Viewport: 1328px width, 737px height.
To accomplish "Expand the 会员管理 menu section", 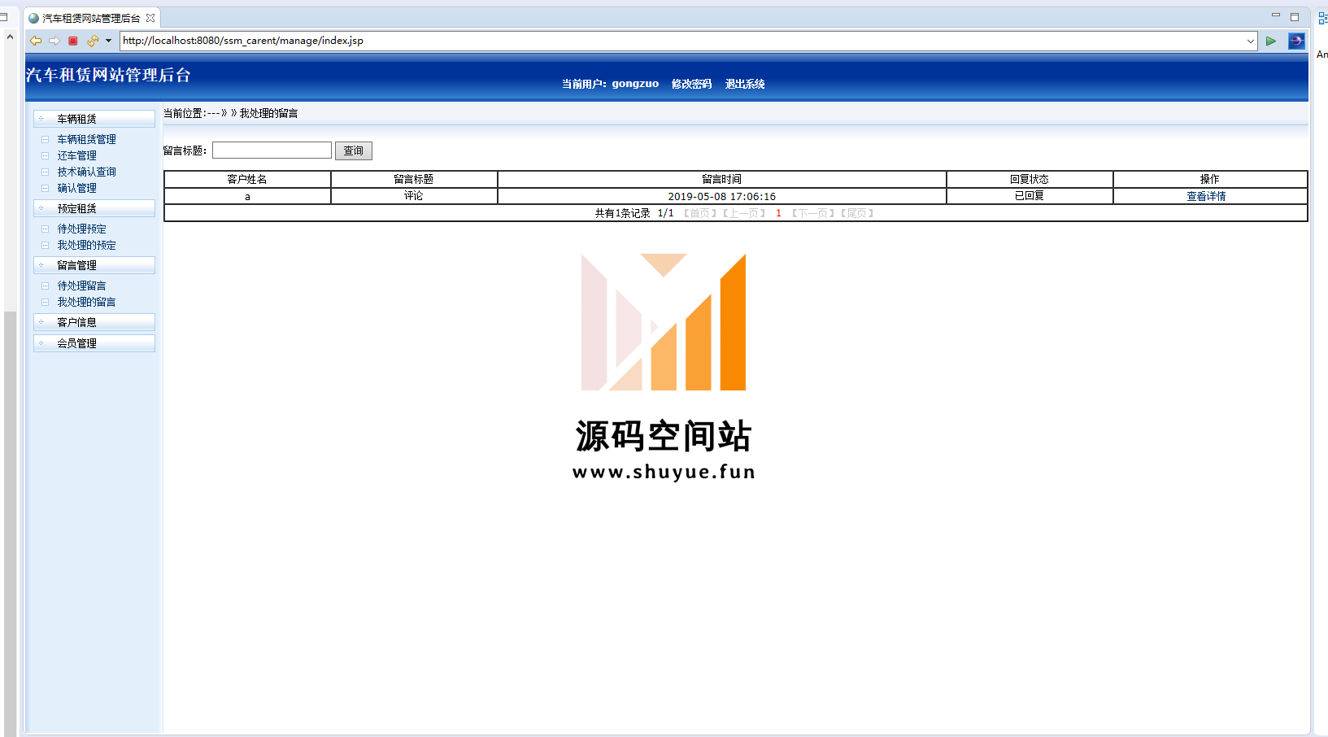I will click(x=94, y=343).
